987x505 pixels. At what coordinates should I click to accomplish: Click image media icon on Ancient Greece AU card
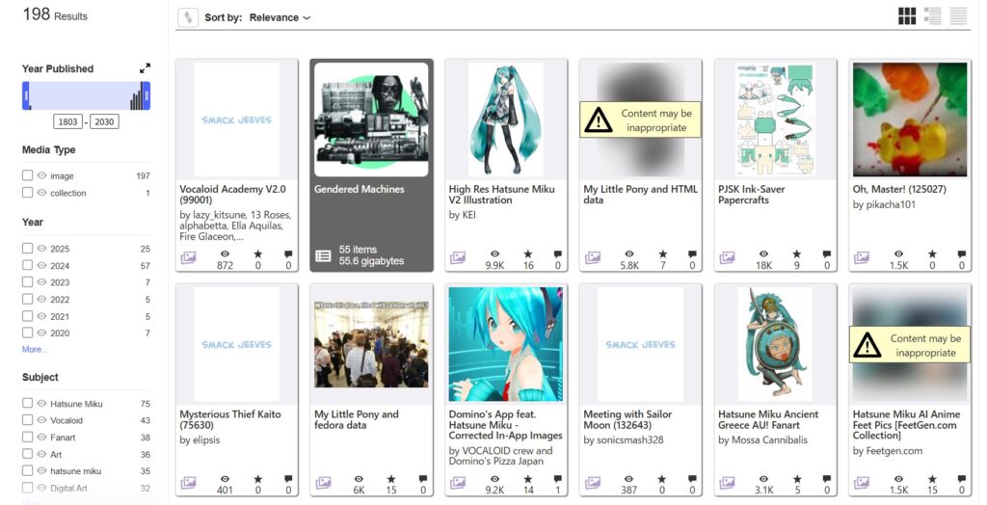[x=727, y=482]
